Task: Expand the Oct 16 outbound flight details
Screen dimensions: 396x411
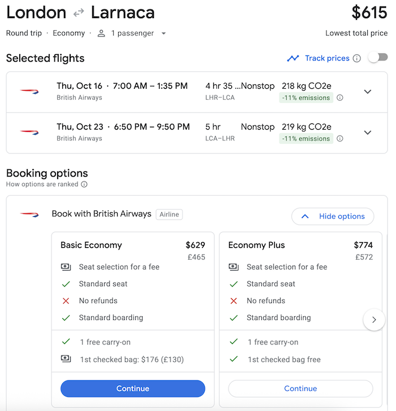Action: [x=368, y=92]
